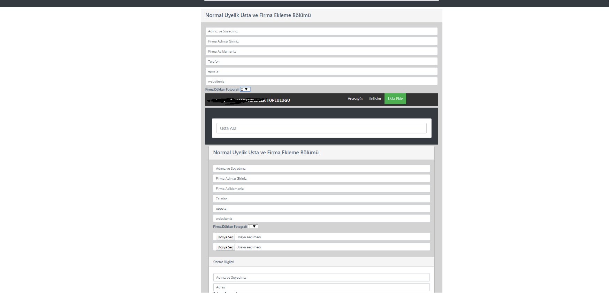Open the iletisim menu item

pos(375,99)
